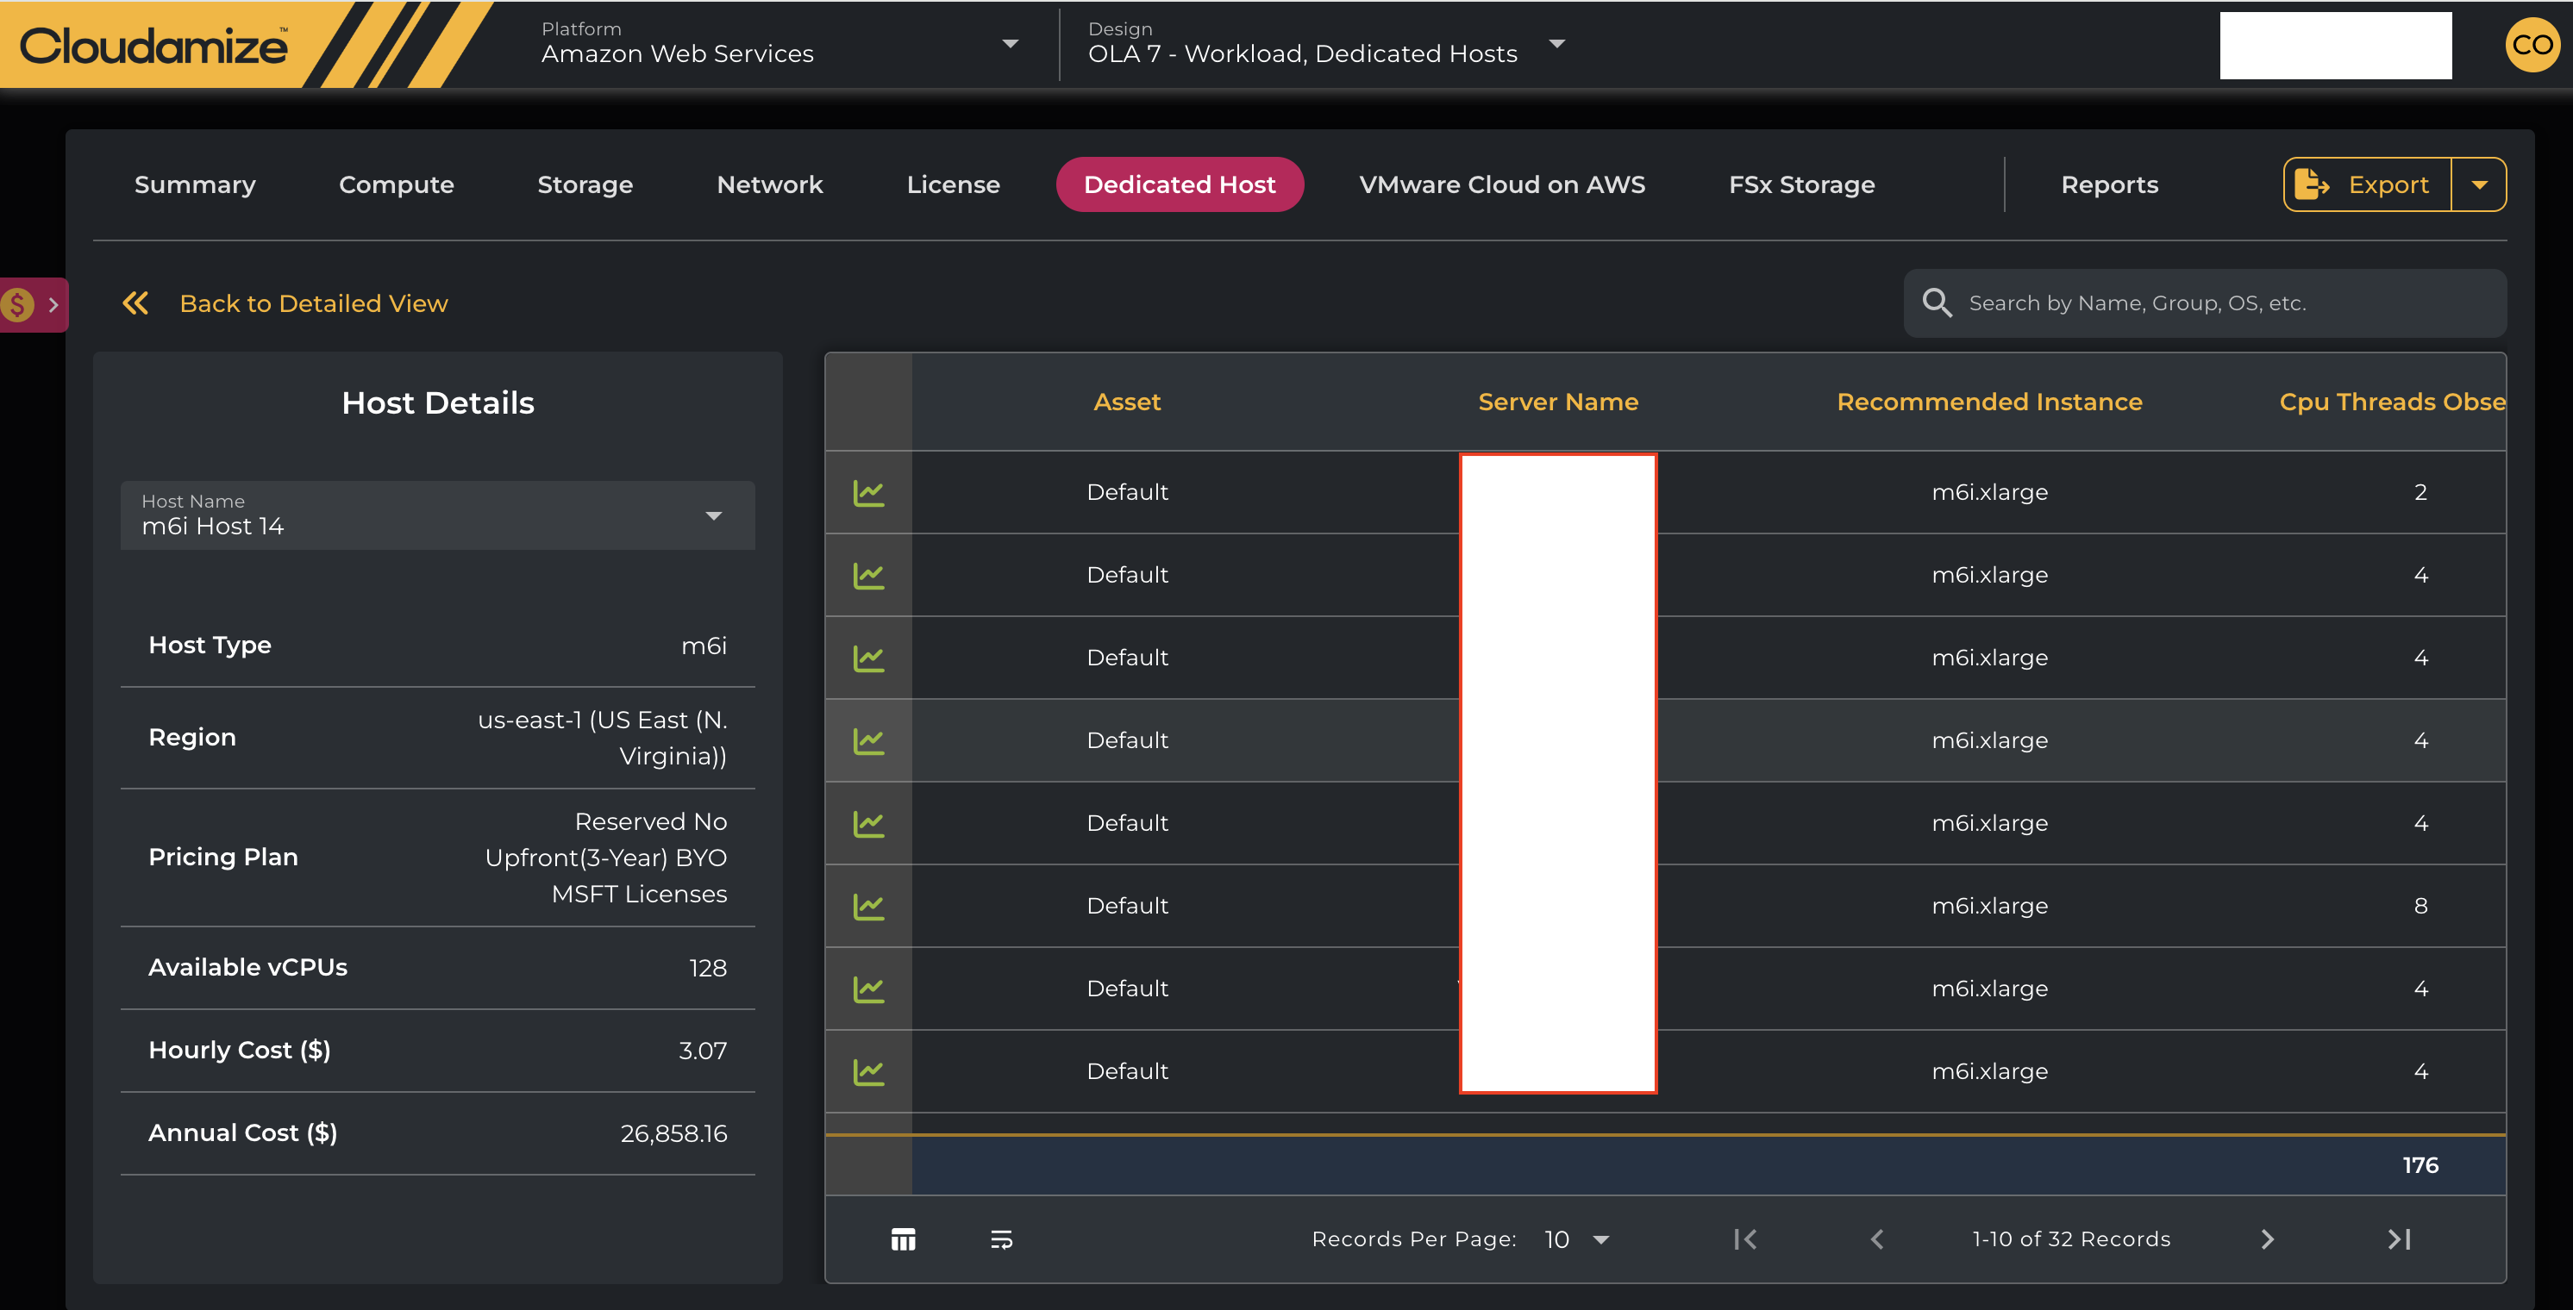Viewport: 2573px width, 1310px height.
Task: Go to next page of records
Action: [2268, 1239]
